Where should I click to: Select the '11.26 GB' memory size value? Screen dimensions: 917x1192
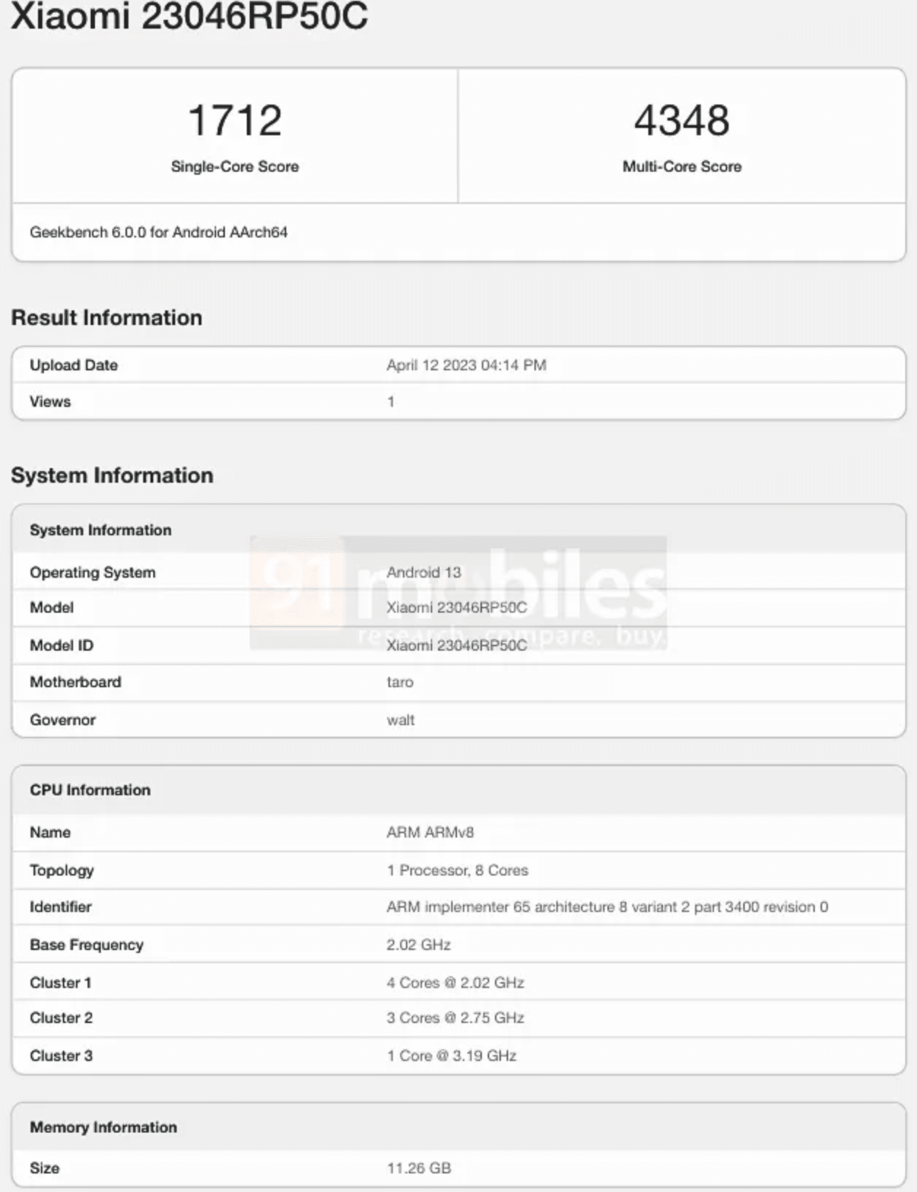(418, 1168)
